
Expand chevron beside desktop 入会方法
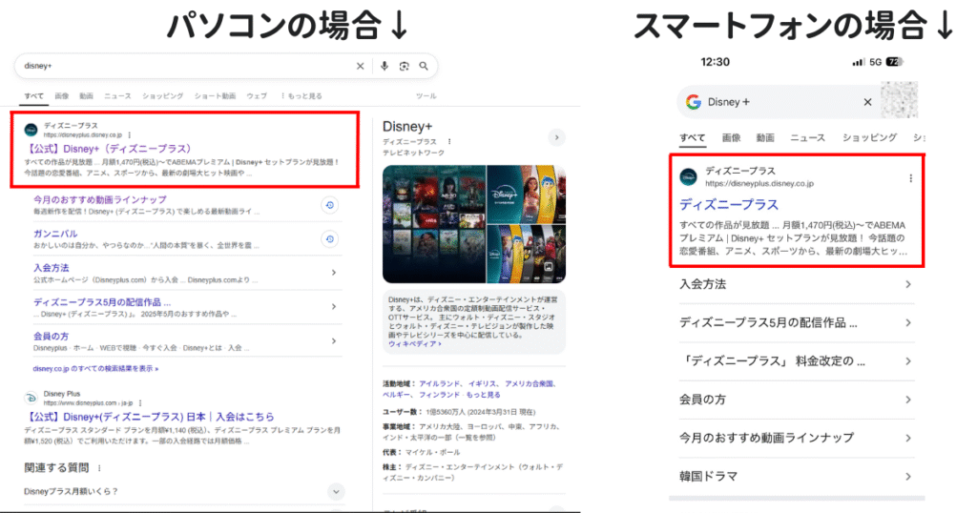[x=334, y=273]
